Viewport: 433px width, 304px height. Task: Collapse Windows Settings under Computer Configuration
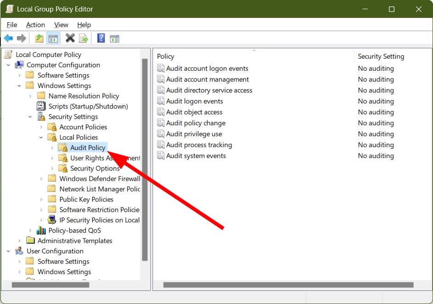point(19,85)
